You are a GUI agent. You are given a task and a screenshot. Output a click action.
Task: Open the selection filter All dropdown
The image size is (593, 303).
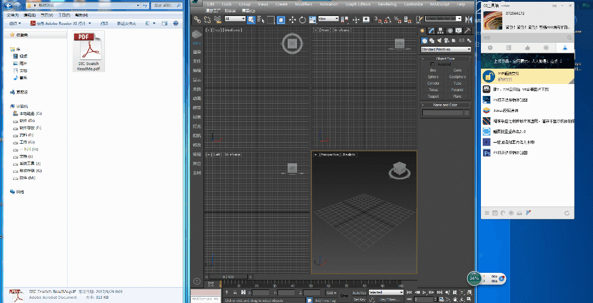235,19
